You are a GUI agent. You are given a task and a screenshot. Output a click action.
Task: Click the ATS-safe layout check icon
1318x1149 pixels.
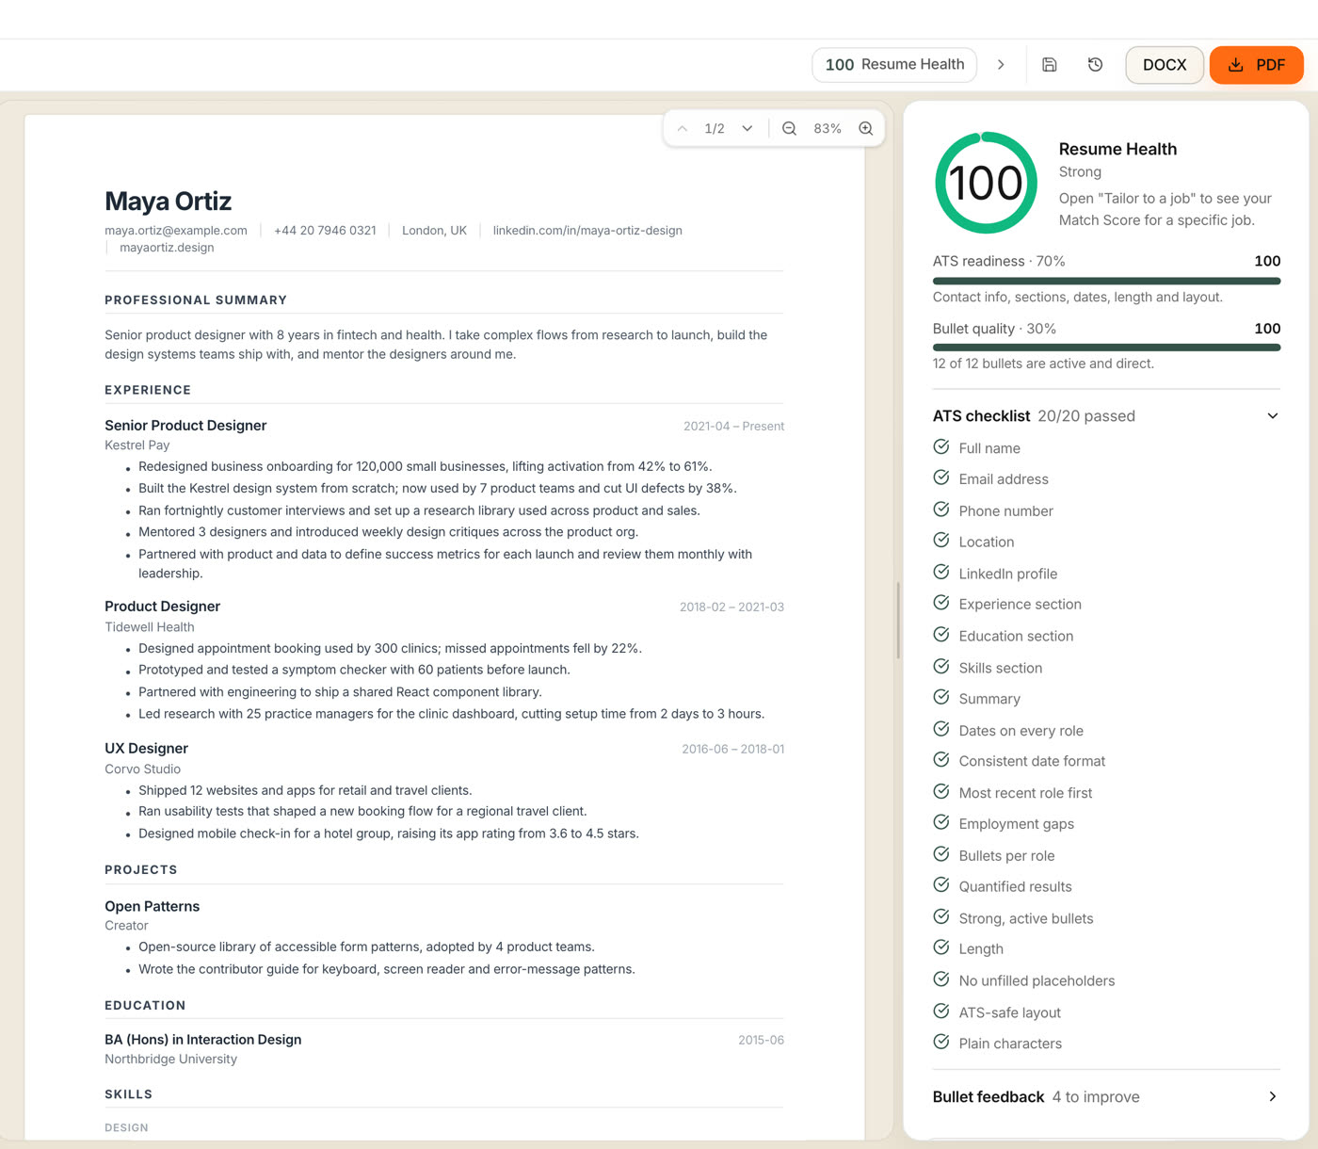click(x=940, y=1011)
